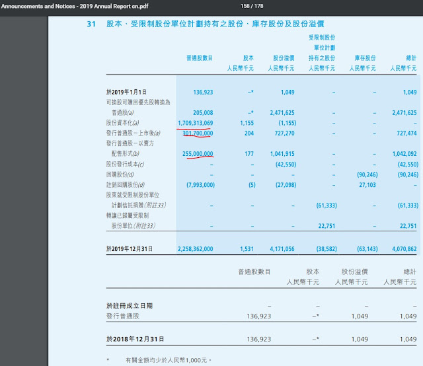The image size is (423, 366).
Task: Select the closing value 4,171,056
Action: [282, 248]
